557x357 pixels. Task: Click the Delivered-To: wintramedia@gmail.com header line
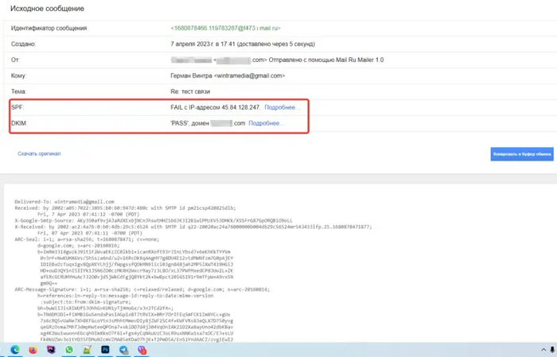pos(64,202)
